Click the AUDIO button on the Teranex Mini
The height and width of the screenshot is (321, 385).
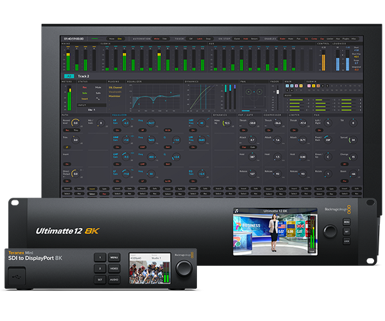(114, 279)
